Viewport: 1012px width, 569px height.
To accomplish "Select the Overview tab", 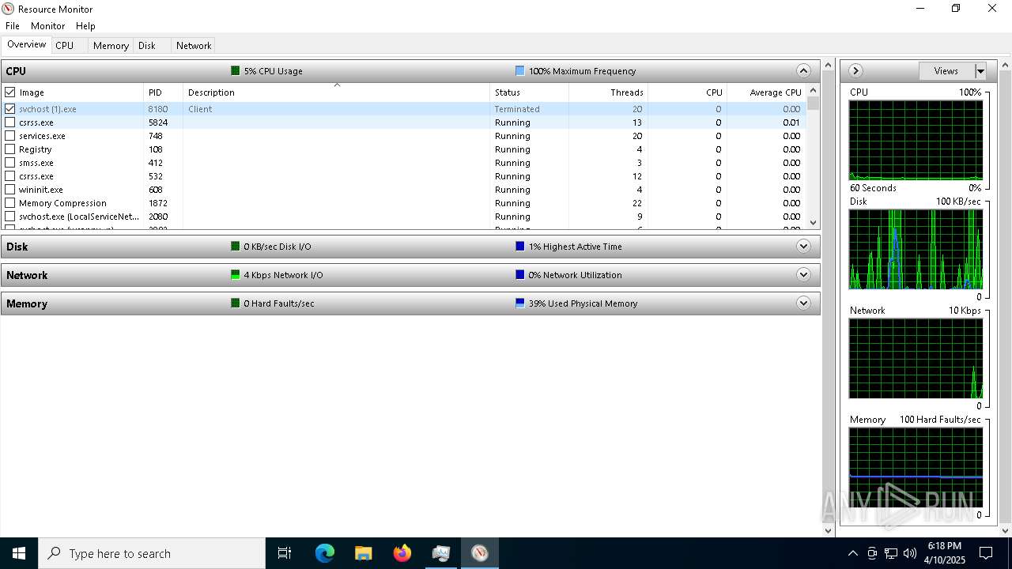I will pyautogui.click(x=27, y=44).
